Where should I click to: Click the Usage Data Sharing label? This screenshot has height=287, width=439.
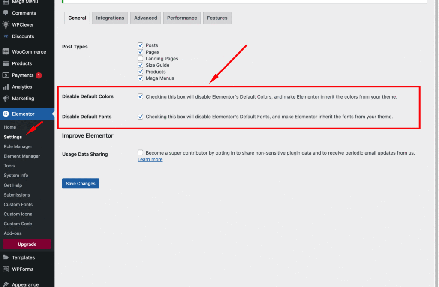(x=85, y=154)
